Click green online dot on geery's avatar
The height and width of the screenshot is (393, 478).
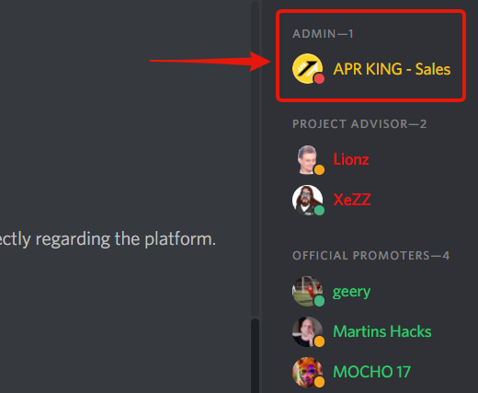[319, 301]
